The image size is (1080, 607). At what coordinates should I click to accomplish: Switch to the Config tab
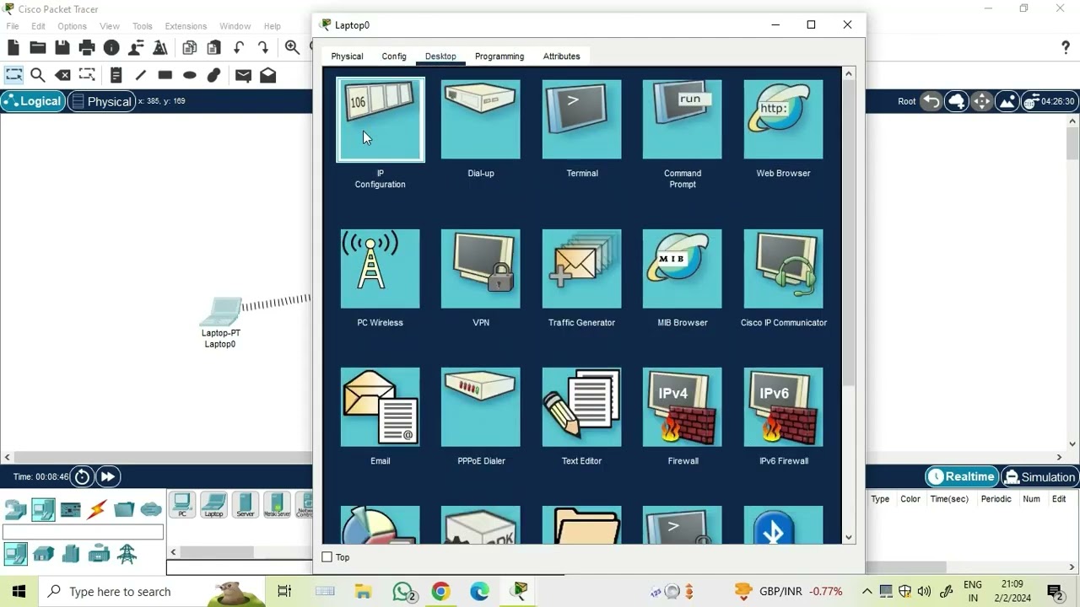pos(394,56)
